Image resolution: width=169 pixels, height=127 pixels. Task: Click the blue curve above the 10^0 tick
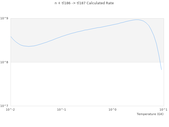click(113, 25)
